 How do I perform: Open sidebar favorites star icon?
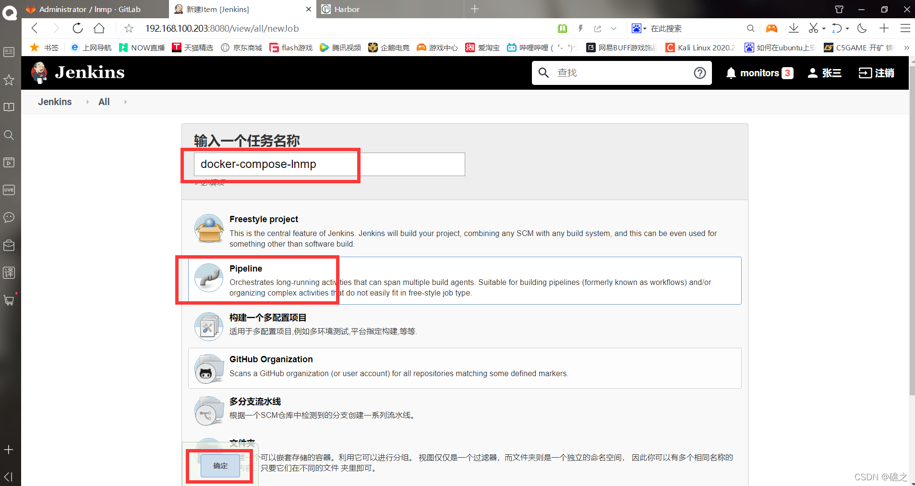tap(9, 80)
